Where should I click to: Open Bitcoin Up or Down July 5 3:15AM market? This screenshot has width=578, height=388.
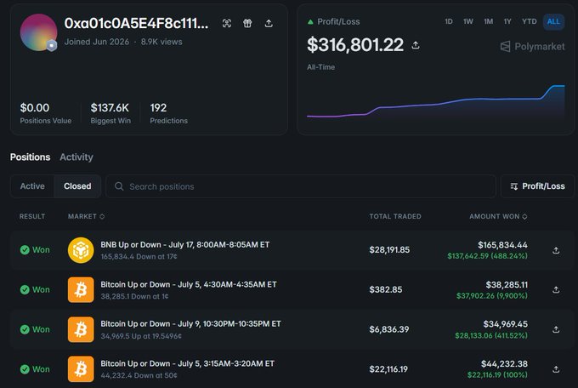click(x=187, y=363)
